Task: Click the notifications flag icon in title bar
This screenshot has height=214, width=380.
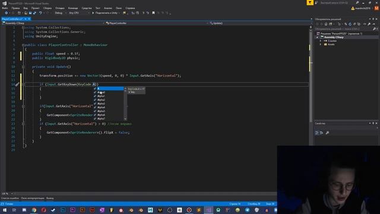Action: [310, 2]
